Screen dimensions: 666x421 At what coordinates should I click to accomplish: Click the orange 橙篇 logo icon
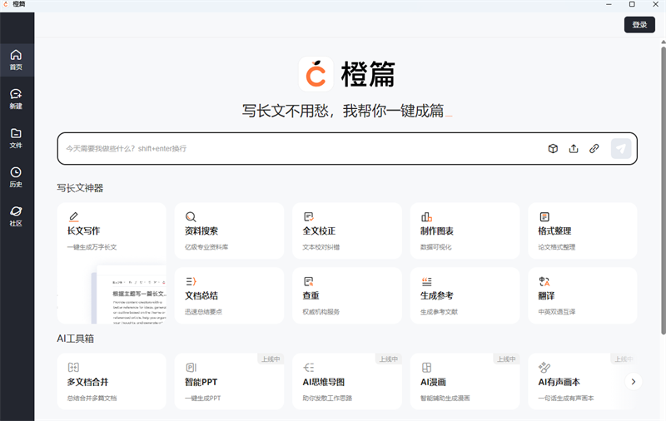point(316,74)
